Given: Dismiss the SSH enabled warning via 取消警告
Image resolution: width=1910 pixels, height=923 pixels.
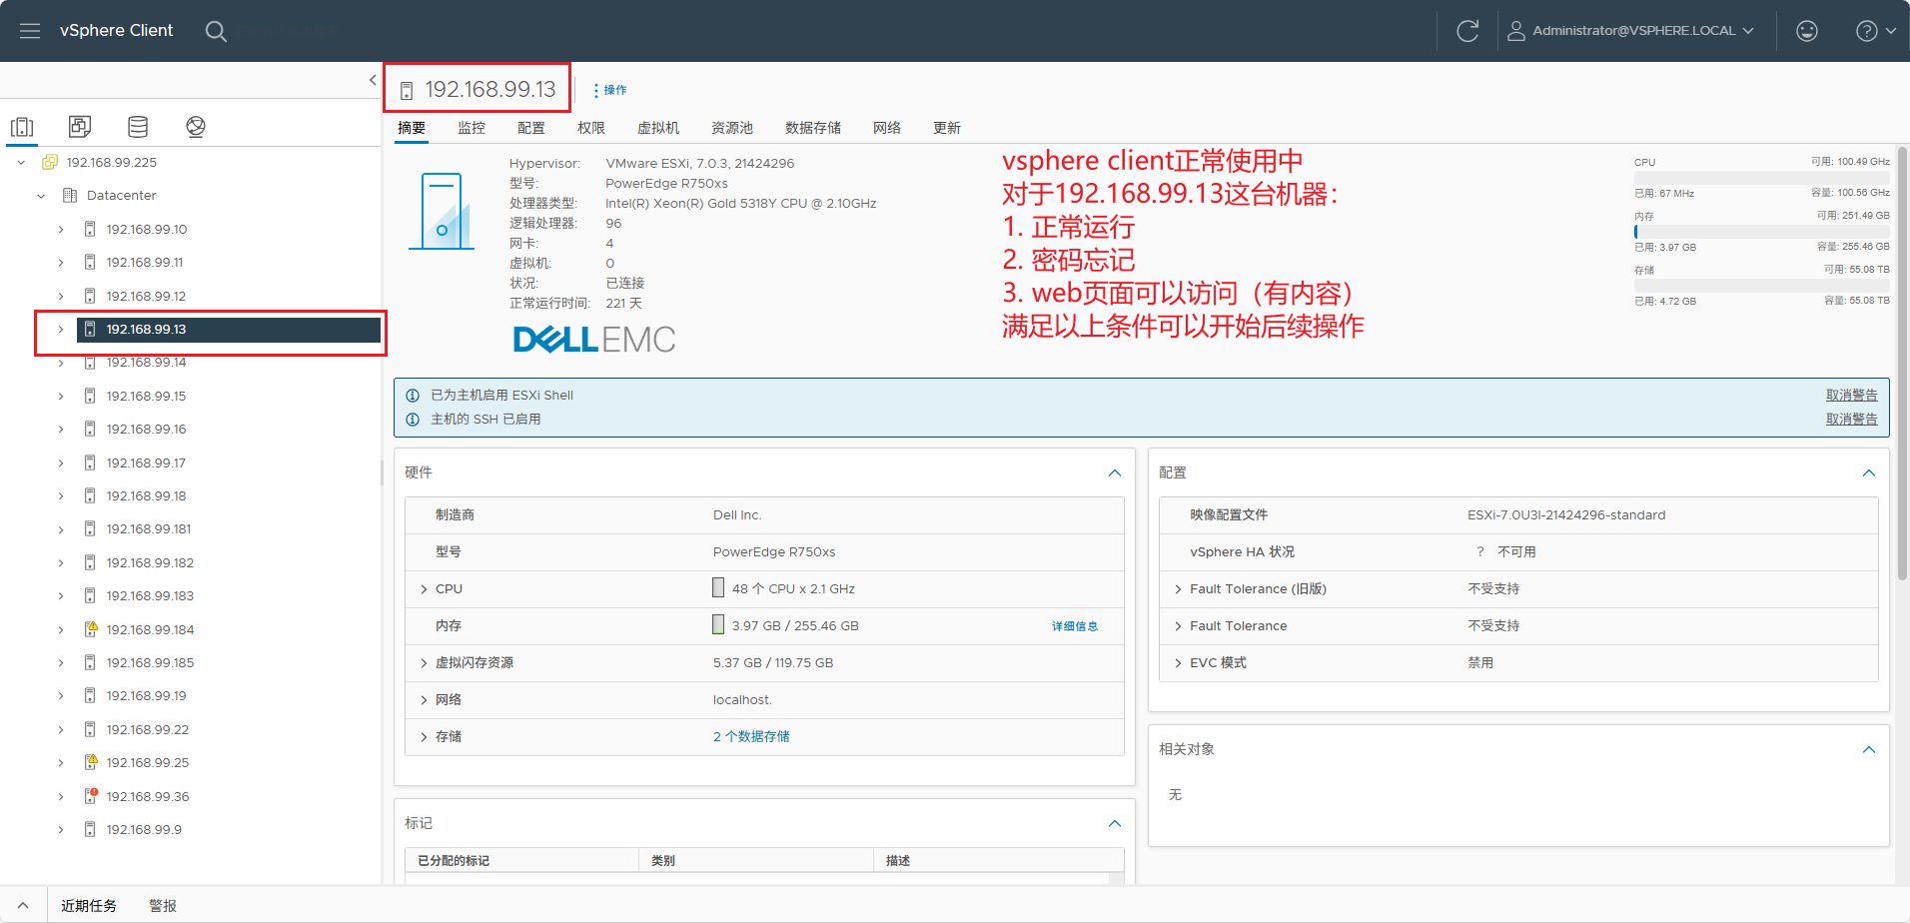Looking at the screenshot, I should point(1852,420).
